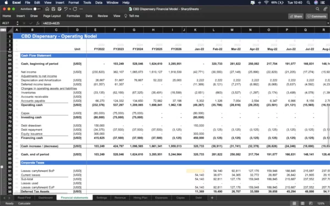
Task: Collapse the row group minus toggle
Action: [x=2, y=167]
